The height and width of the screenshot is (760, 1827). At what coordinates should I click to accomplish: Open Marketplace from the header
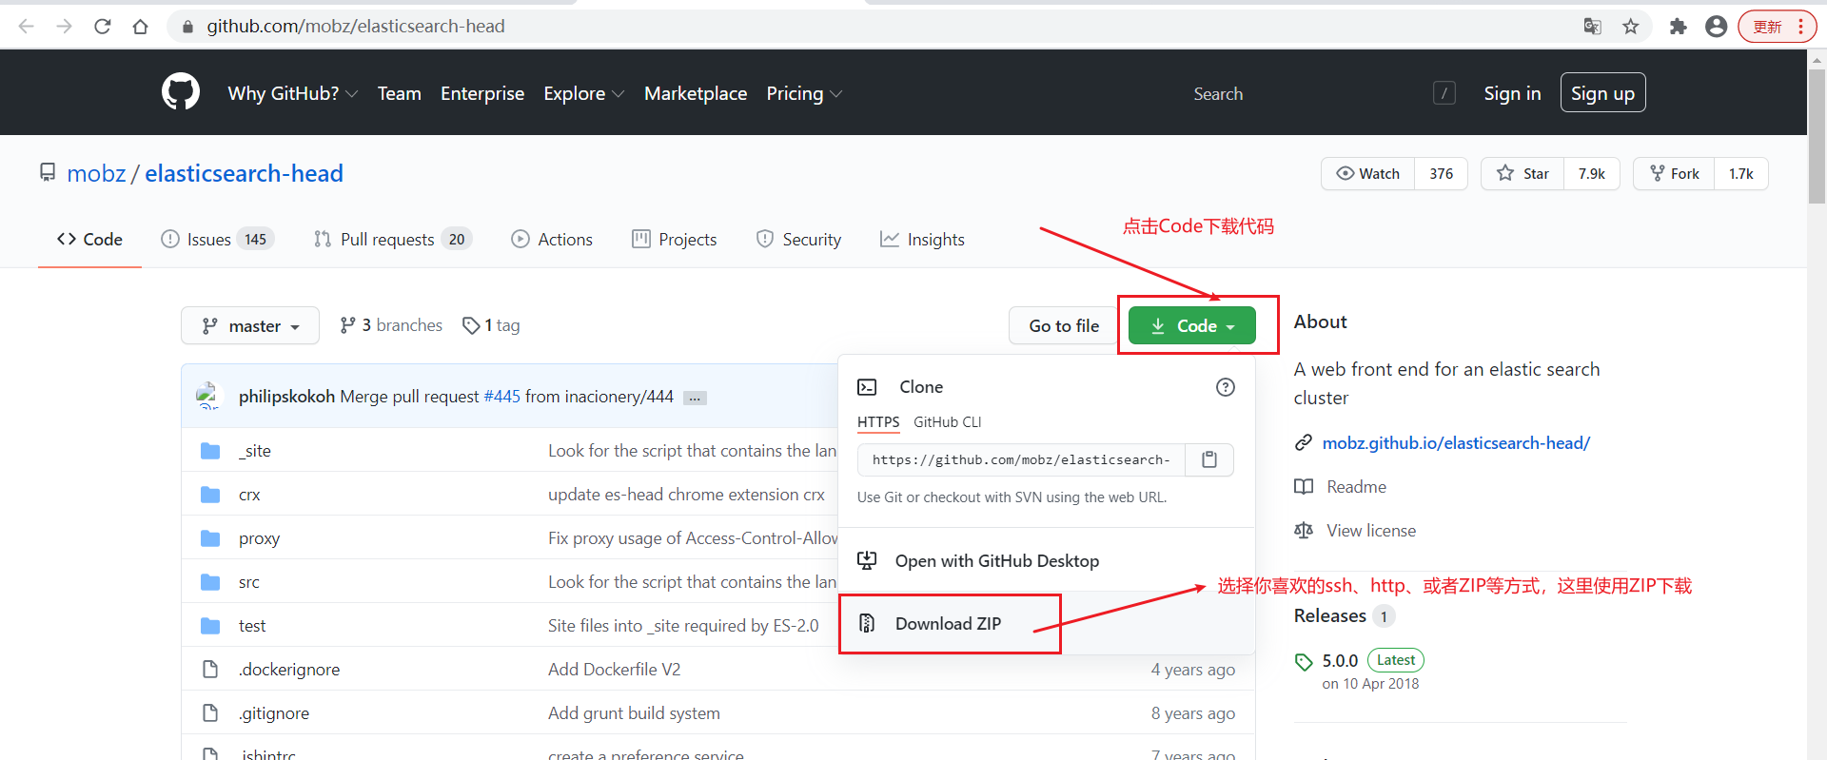pyautogui.click(x=696, y=93)
